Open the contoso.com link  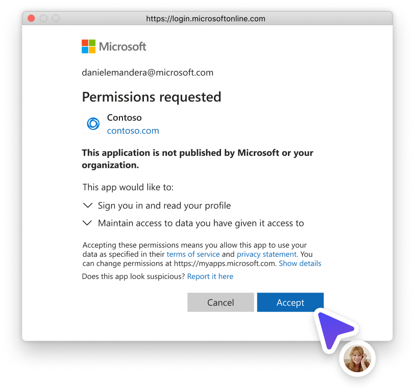[133, 130]
